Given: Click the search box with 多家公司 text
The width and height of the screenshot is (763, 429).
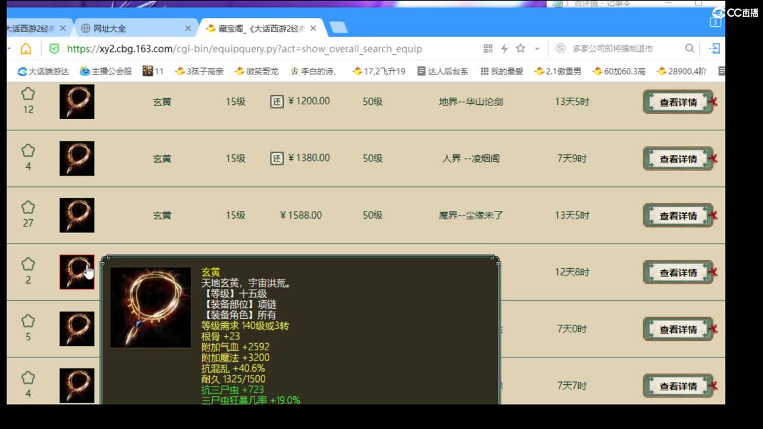Looking at the screenshot, I should 612,49.
